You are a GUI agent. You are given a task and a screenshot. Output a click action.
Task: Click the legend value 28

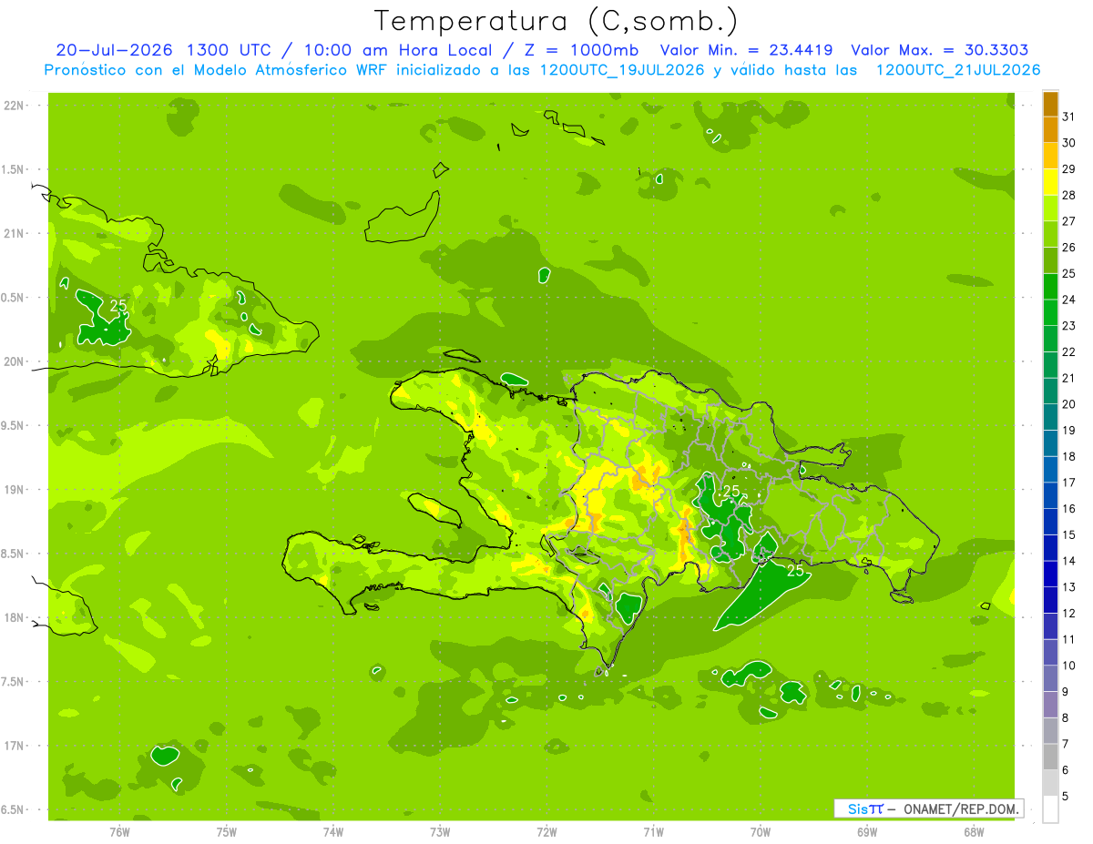click(1069, 194)
